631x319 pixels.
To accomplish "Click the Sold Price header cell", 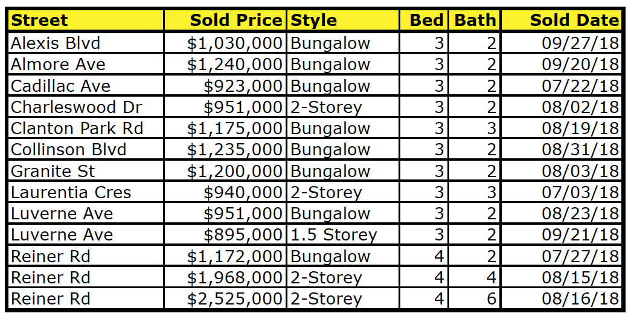I will [225, 20].
